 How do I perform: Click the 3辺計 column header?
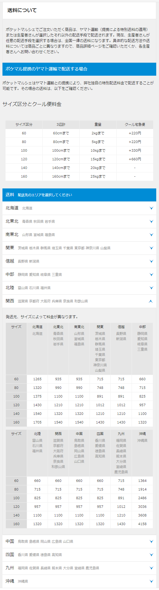tap(61, 124)
